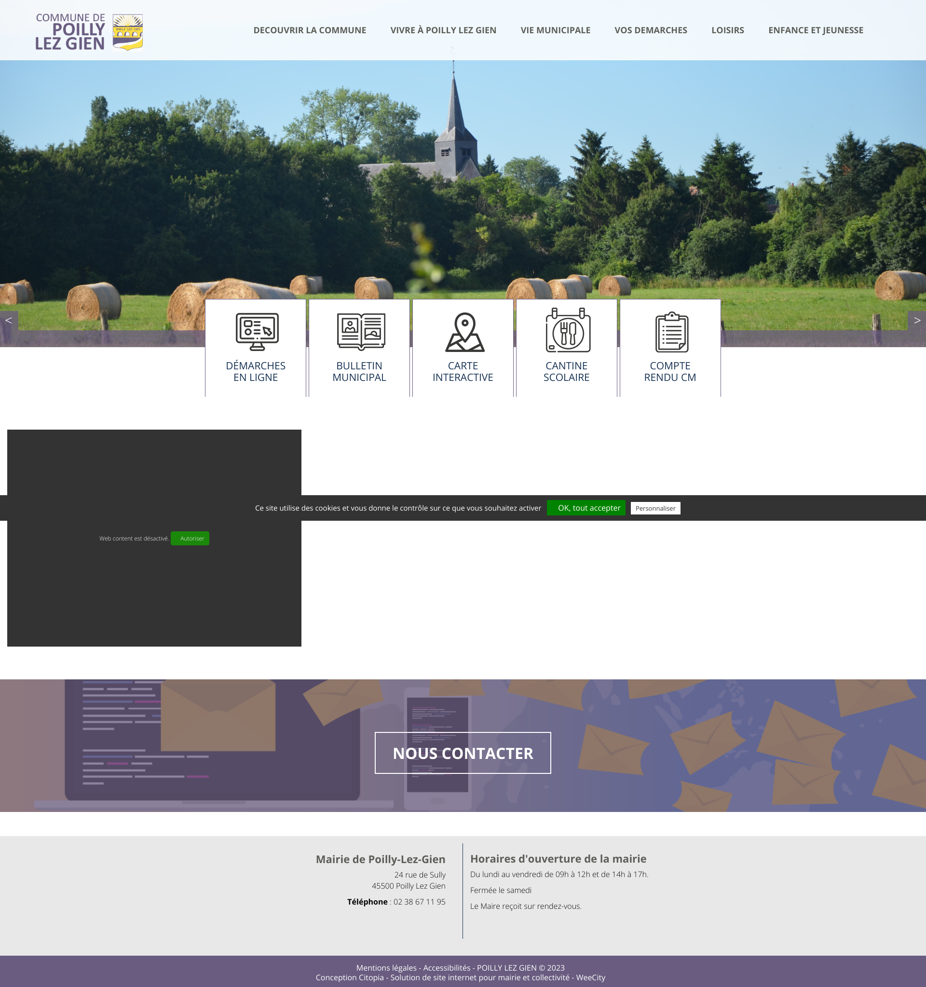Image resolution: width=926 pixels, height=987 pixels.
Task: Open the Mentions légales footer link
Action: coord(386,968)
